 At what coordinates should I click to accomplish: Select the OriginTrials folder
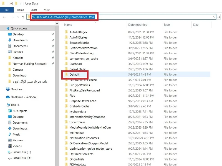[x=77, y=159]
